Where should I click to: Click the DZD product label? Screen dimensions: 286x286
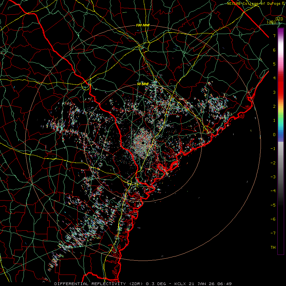[x=279, y=19]
